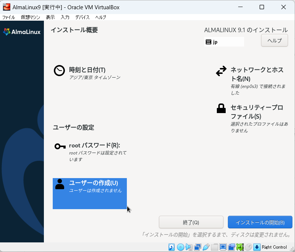Image resolution: width=295 pixels, height=252 pixels.
Task: Click the host key down-arrow icon
Action: (257, 247)
